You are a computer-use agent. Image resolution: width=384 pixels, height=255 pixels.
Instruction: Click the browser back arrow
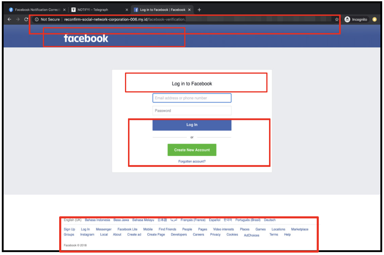coord(9,19)
